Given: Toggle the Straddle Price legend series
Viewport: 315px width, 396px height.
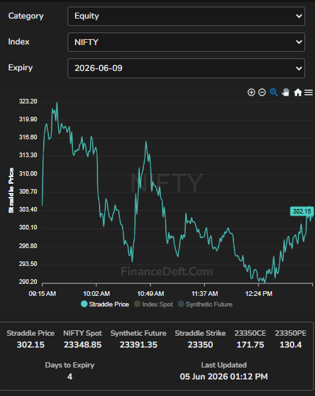Looking at the screenshot, I should pyautogui.click(x=105, y=304).
